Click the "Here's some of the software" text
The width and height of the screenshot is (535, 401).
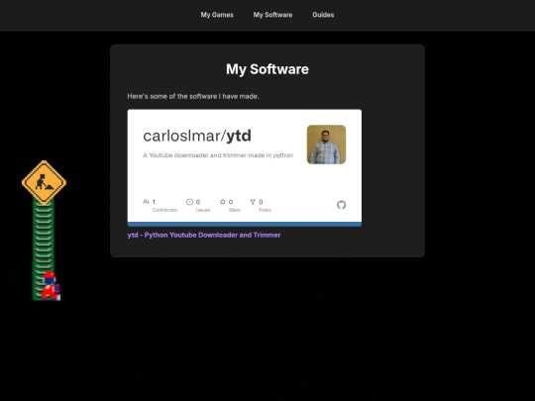pos(193,96)
